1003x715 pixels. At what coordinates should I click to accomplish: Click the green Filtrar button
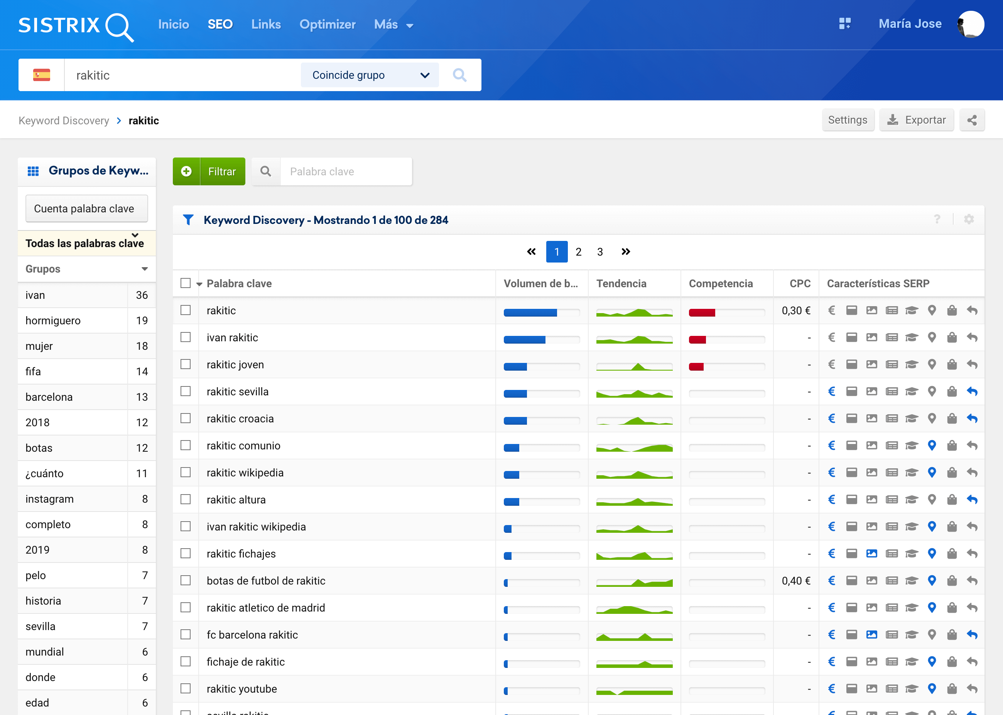tap(209, 171)
